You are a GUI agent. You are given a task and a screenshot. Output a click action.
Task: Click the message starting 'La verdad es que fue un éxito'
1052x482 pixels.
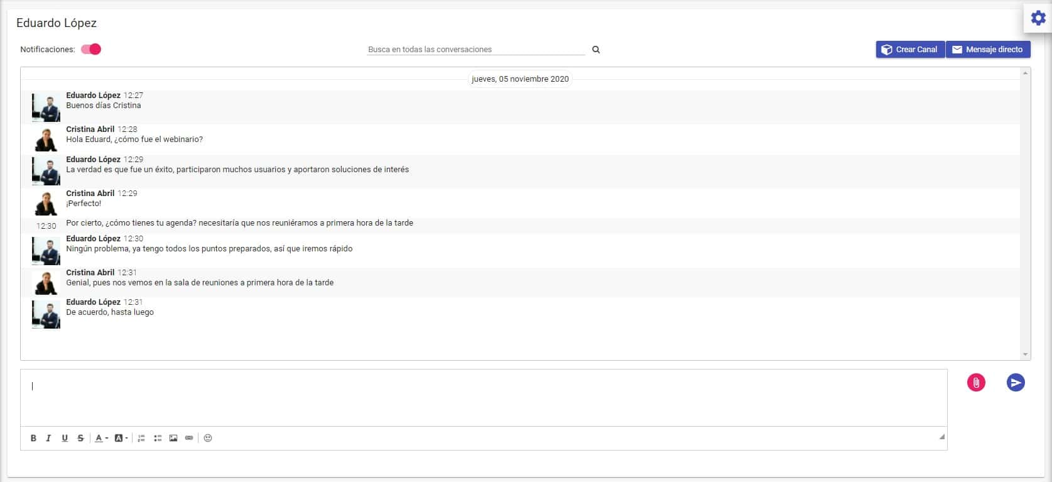237,170
